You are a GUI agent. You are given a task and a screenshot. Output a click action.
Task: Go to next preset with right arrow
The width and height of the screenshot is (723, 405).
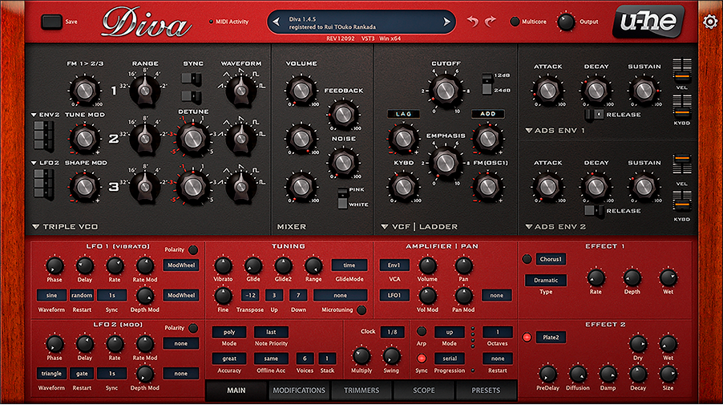click(446, 22)
